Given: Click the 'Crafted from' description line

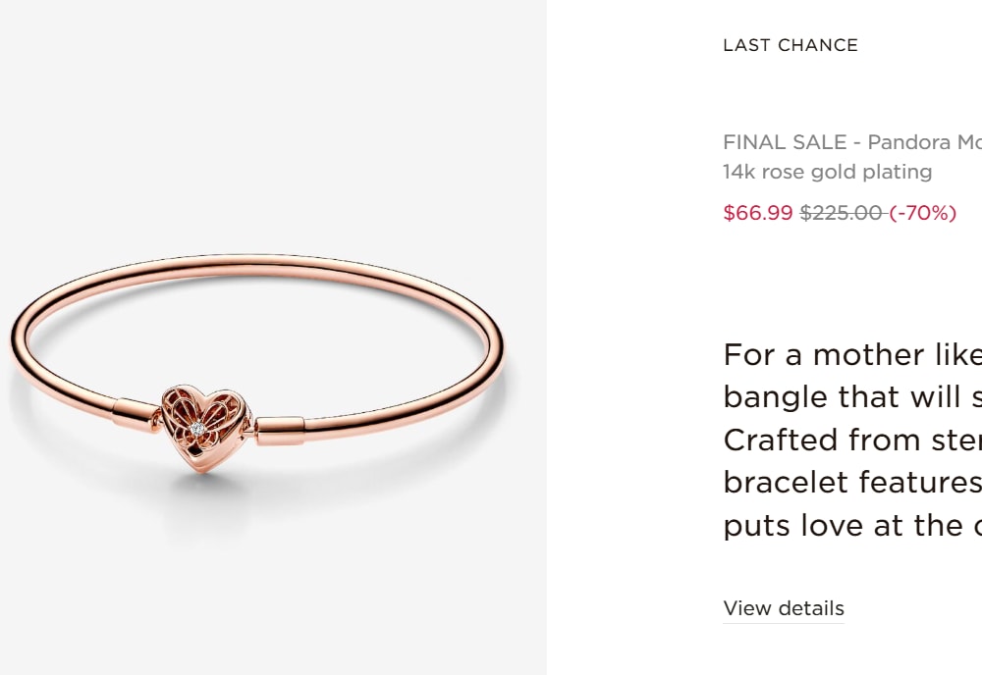Looking at the screenshot, I should tap(852, 440).
